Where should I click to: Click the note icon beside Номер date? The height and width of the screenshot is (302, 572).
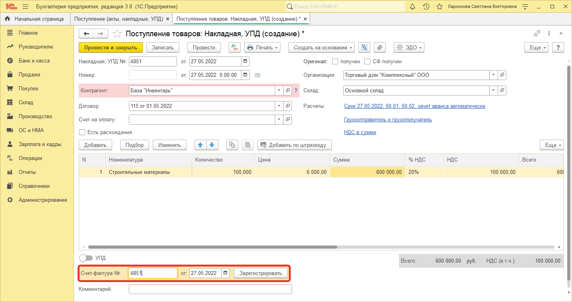tap(257, 75)
